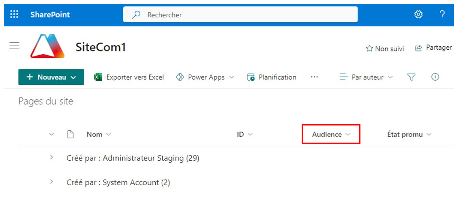Click the Pages du site heading
457x197 pixels.
[46, 101]
